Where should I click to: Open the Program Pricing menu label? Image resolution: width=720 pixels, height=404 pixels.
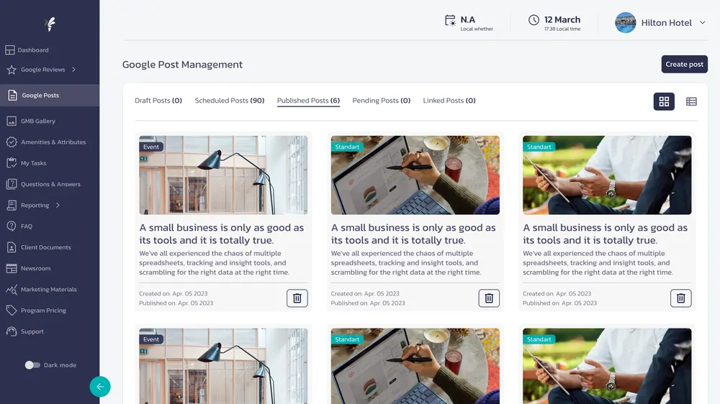[43, 311]
